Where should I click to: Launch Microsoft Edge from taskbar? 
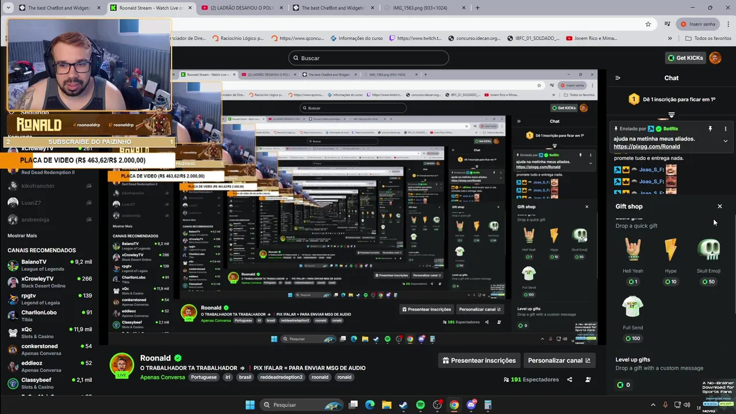[x=370, y=405]
